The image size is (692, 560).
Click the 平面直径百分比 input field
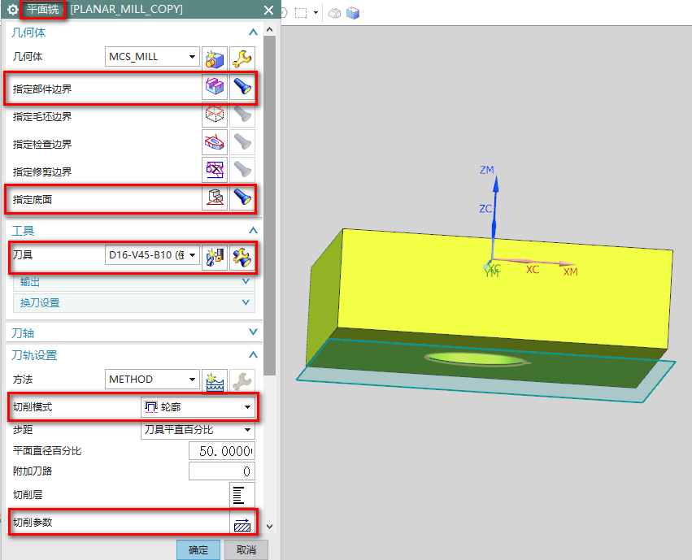coord(221,451)
